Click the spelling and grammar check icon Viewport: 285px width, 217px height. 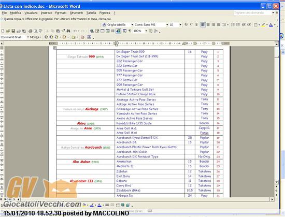click(40, 31)
